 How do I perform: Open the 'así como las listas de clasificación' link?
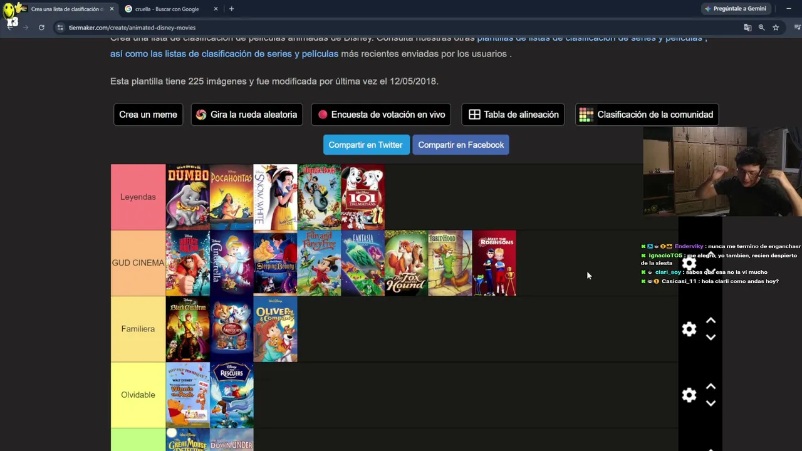pos(224,54)
